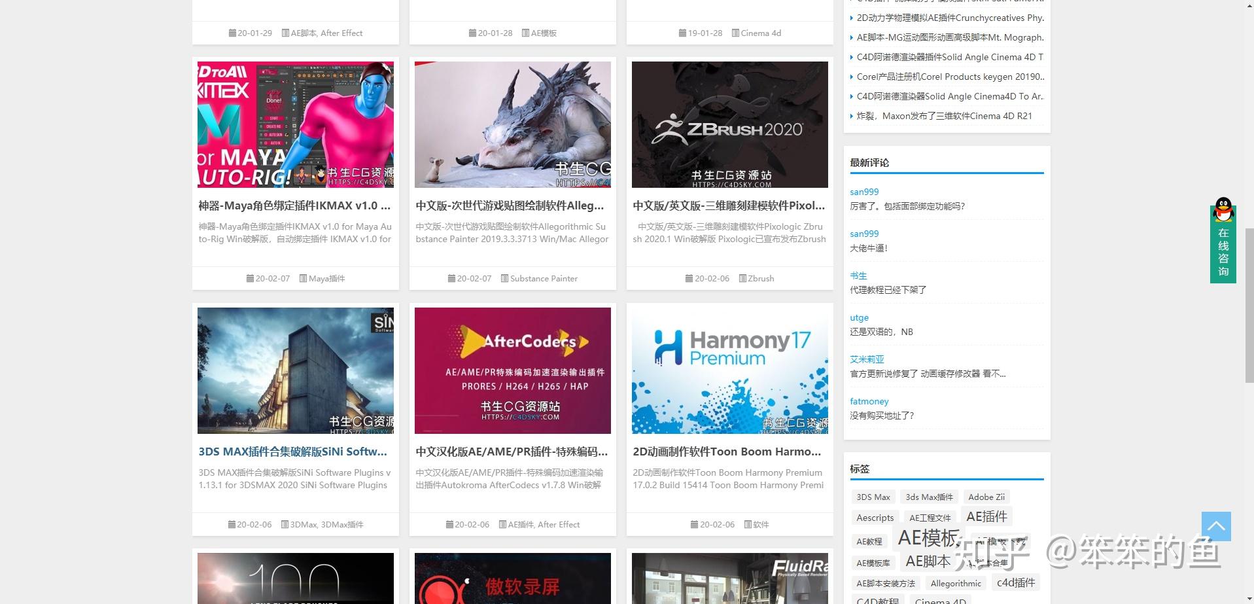The width and height of the screenshot is (1254, 604).
Task: Expand the Corel Products keygen sidebar item arrow
Action: coord(852,77)
